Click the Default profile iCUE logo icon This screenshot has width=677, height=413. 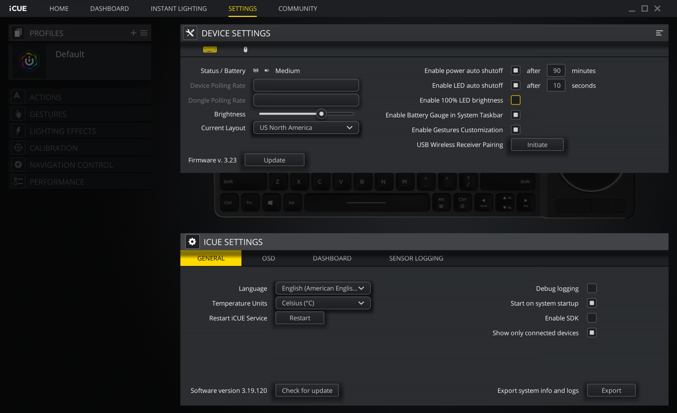click(x=29, y=61)
